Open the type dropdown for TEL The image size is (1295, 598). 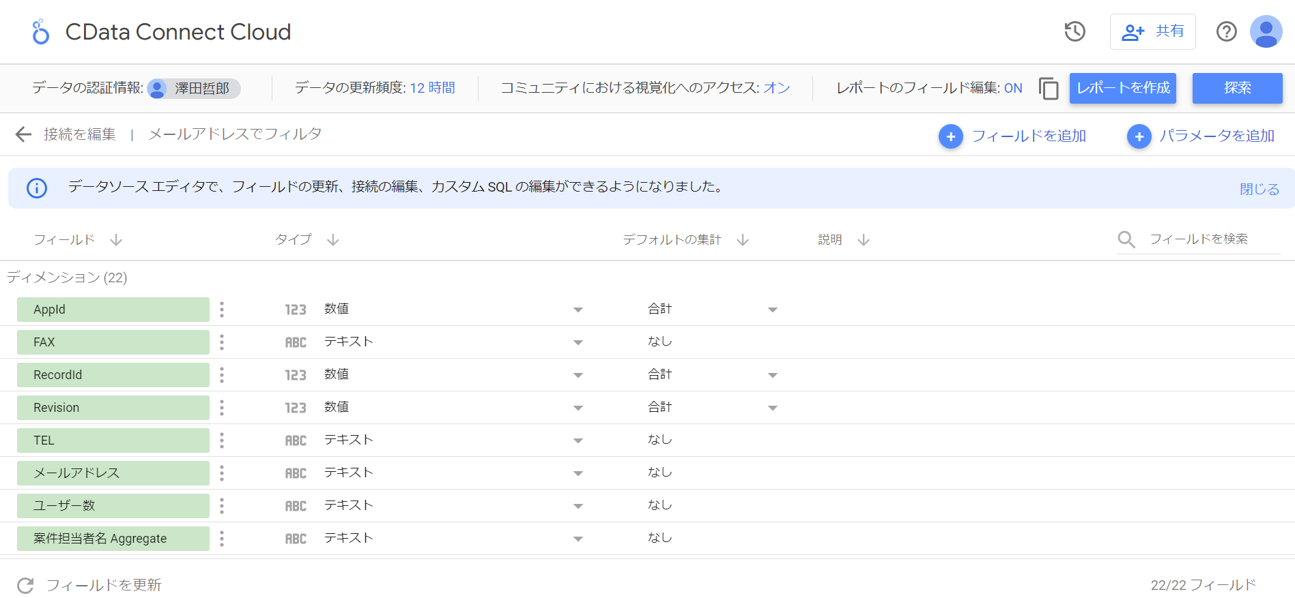point(578,441)
